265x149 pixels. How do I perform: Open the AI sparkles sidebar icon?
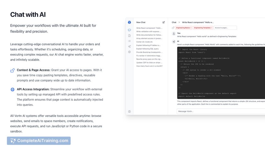click(x=129, y=46)
